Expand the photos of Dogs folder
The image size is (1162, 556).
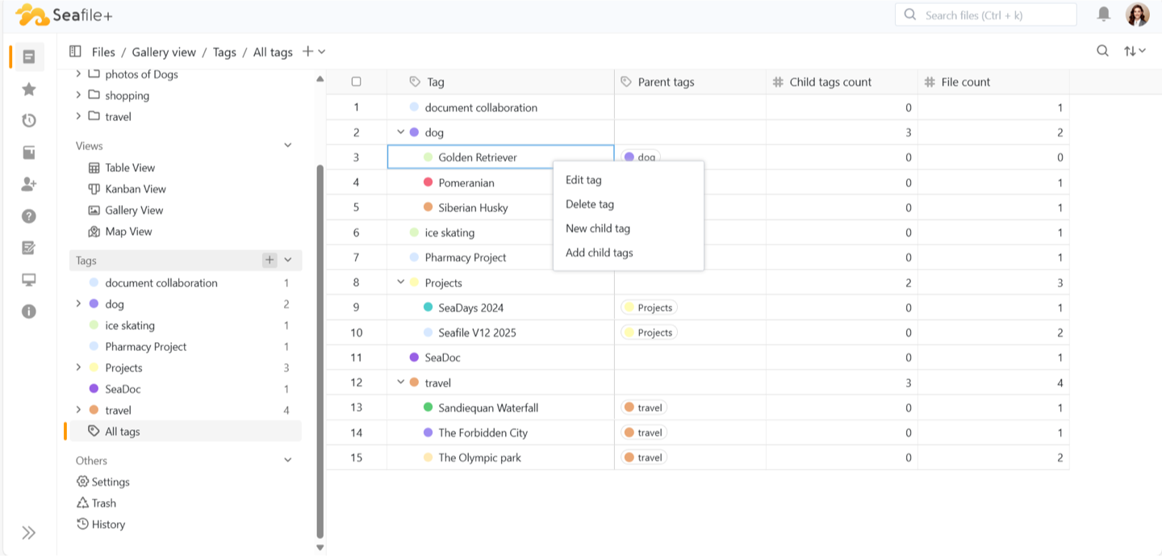pos(78,73)
